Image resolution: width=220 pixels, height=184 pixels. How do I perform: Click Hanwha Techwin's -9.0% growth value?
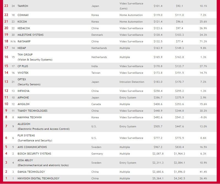point(203,117)
